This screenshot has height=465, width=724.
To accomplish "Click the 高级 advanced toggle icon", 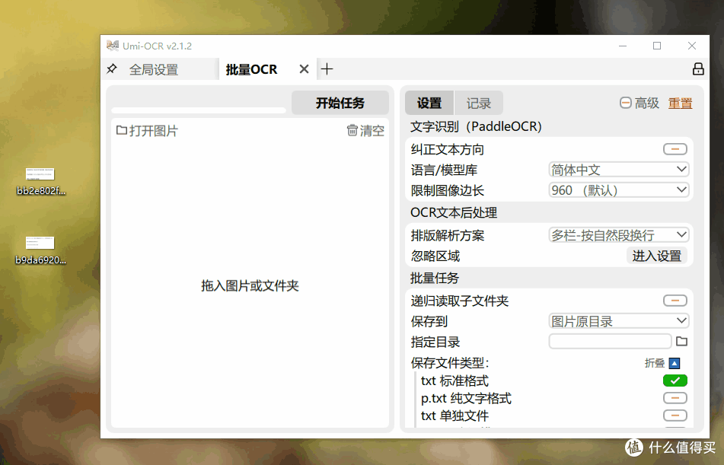I will (625, 103).
